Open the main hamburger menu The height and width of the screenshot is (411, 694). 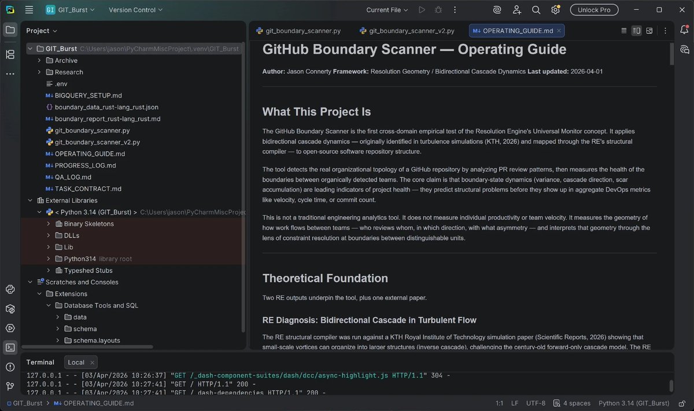coord(29,10)
